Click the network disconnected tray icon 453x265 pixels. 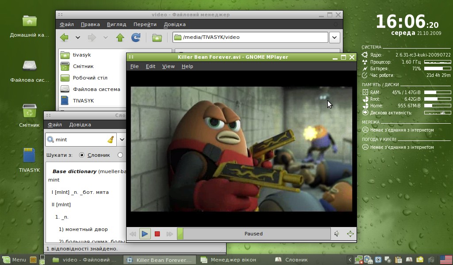point(359,260)
